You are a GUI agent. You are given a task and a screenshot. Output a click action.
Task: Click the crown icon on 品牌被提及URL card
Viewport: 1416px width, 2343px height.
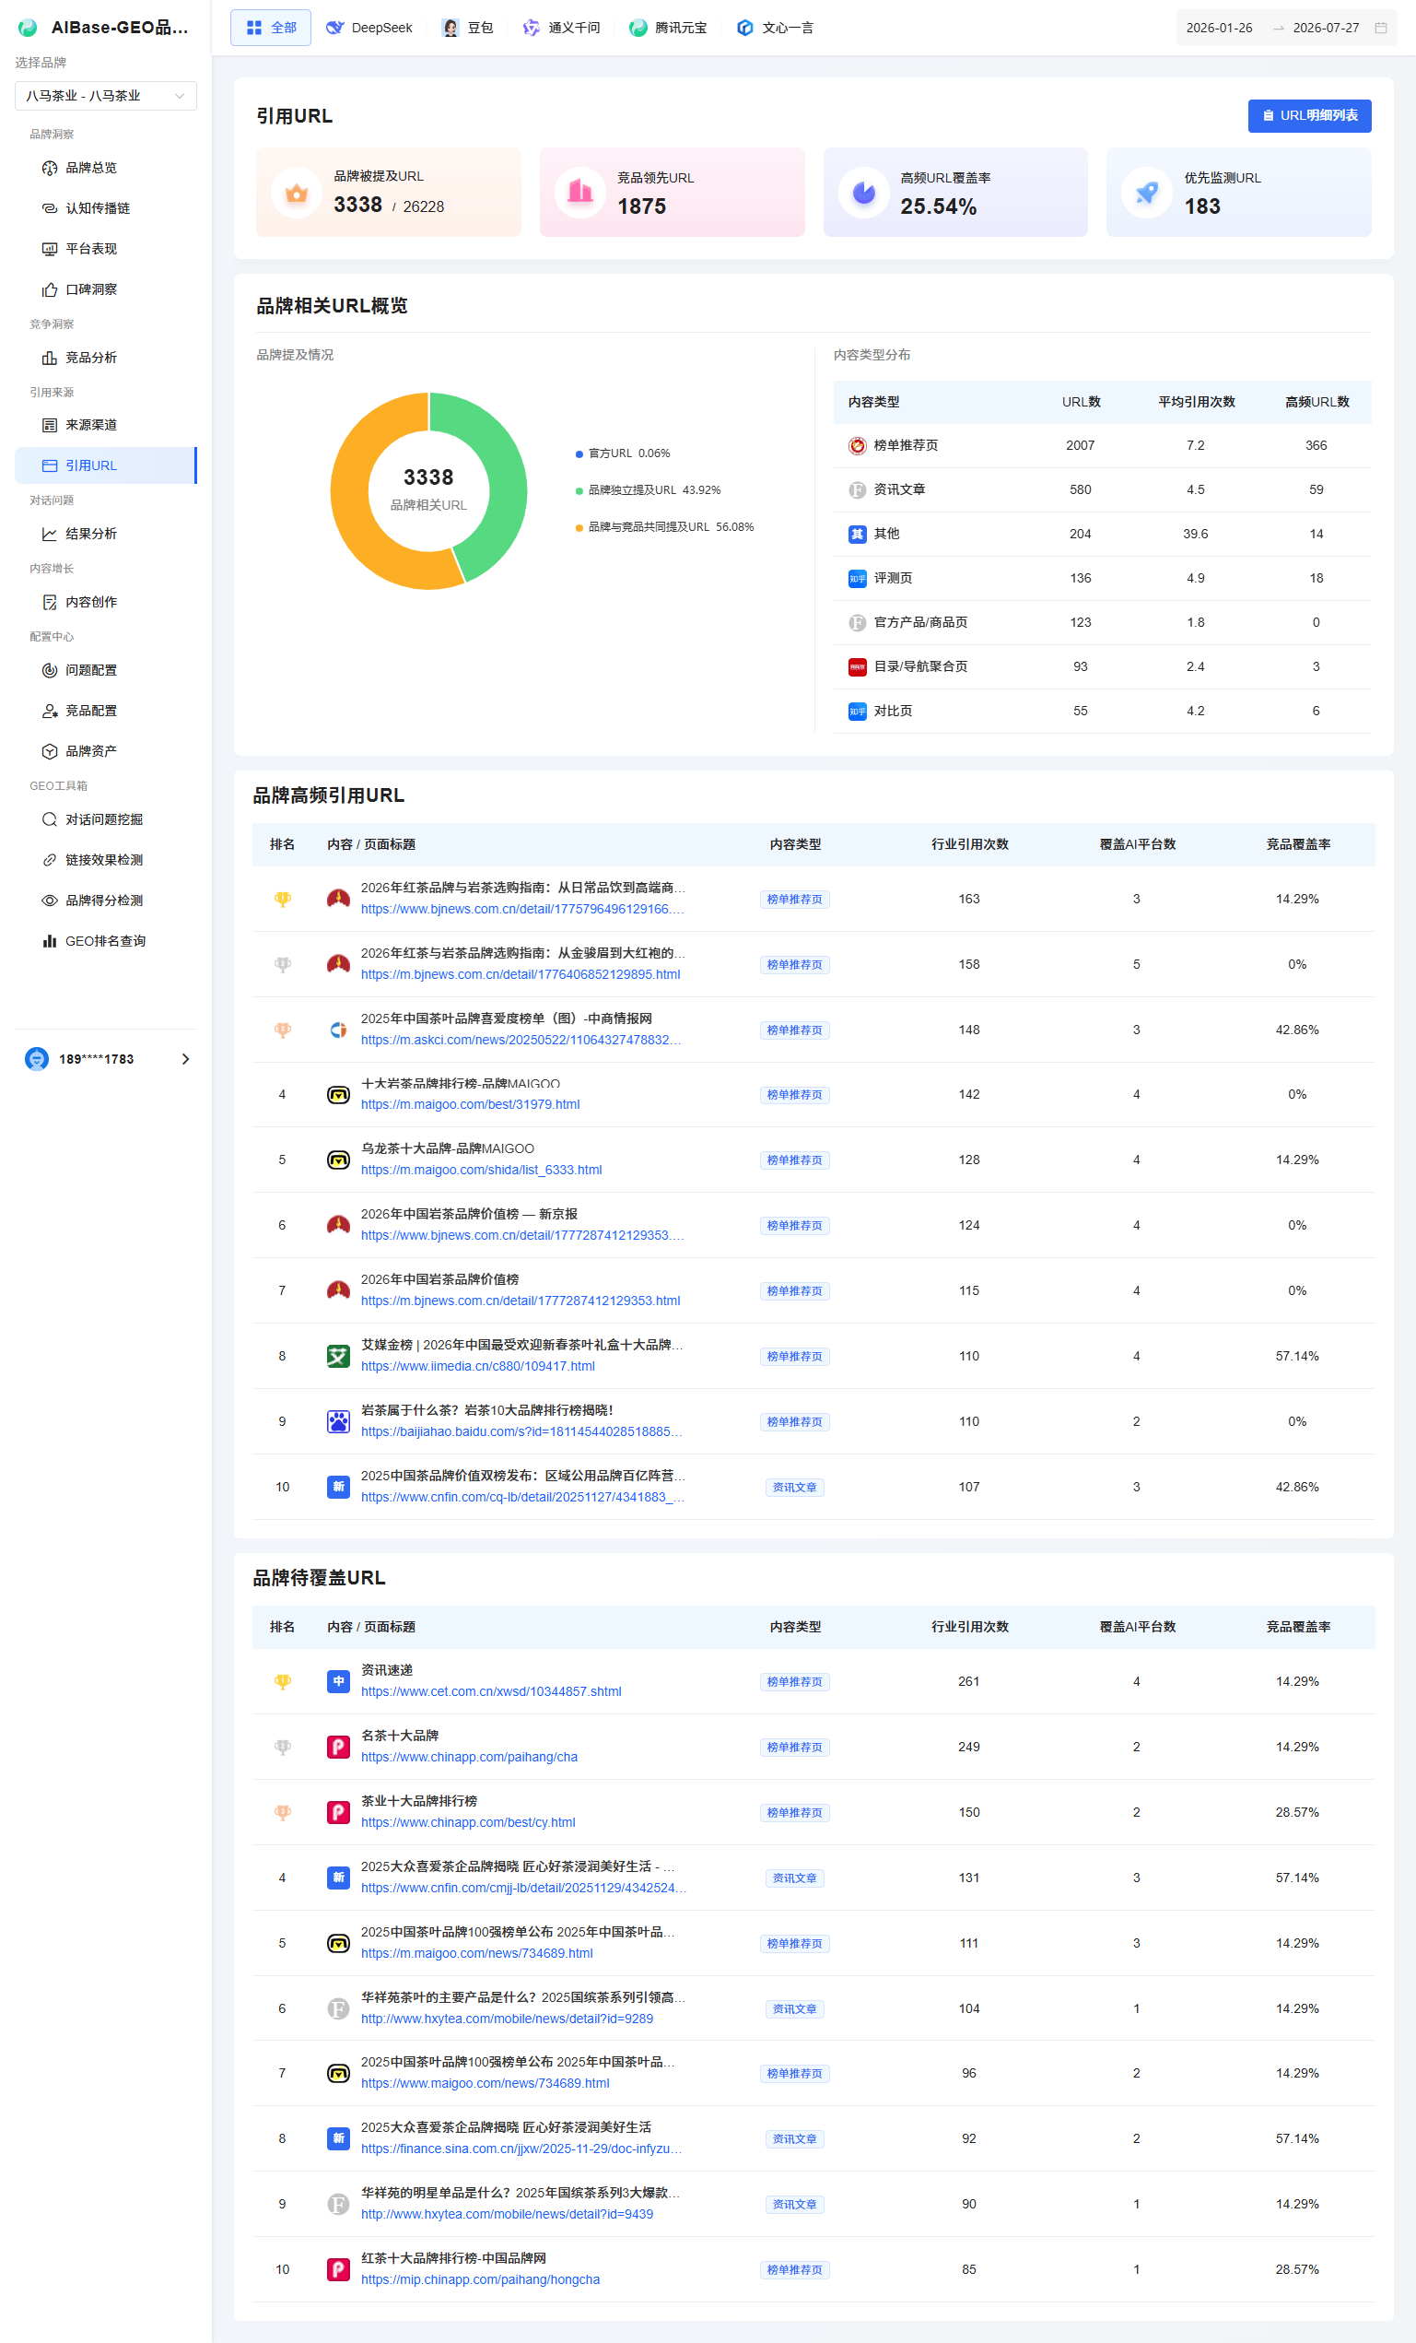(297, 193)
